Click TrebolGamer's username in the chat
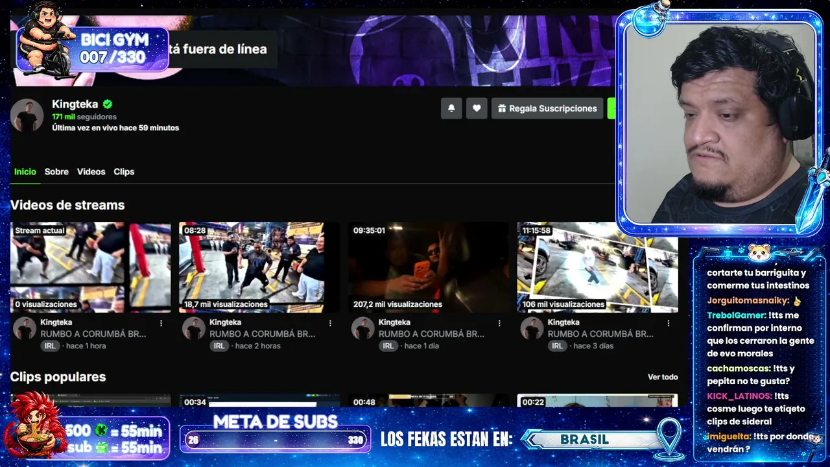830x467 pixels. click(x=737, y=315)
